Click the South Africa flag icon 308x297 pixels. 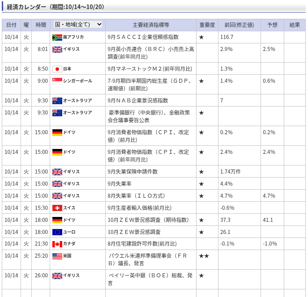[57, 37]
